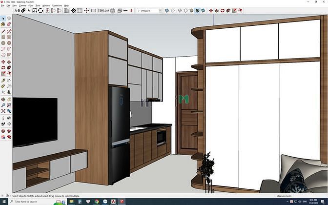Image resolution: width=328 pixels, height=205 pixels.
Task: Select the Zoom magnifier tool
Action: pos(3,105)
